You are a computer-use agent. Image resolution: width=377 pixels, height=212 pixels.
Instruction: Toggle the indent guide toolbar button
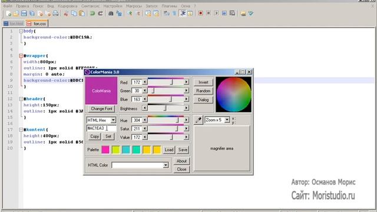183,14
